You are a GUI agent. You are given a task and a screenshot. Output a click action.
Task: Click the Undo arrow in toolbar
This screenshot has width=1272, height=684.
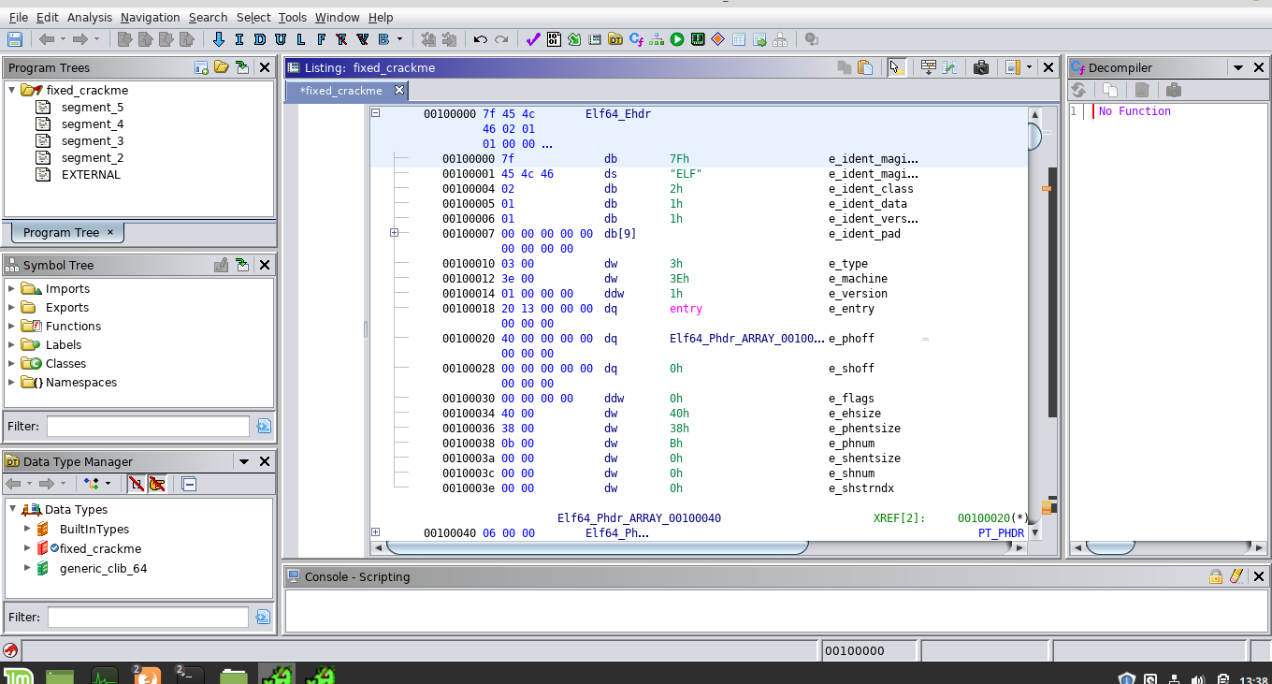click(481, 39)
